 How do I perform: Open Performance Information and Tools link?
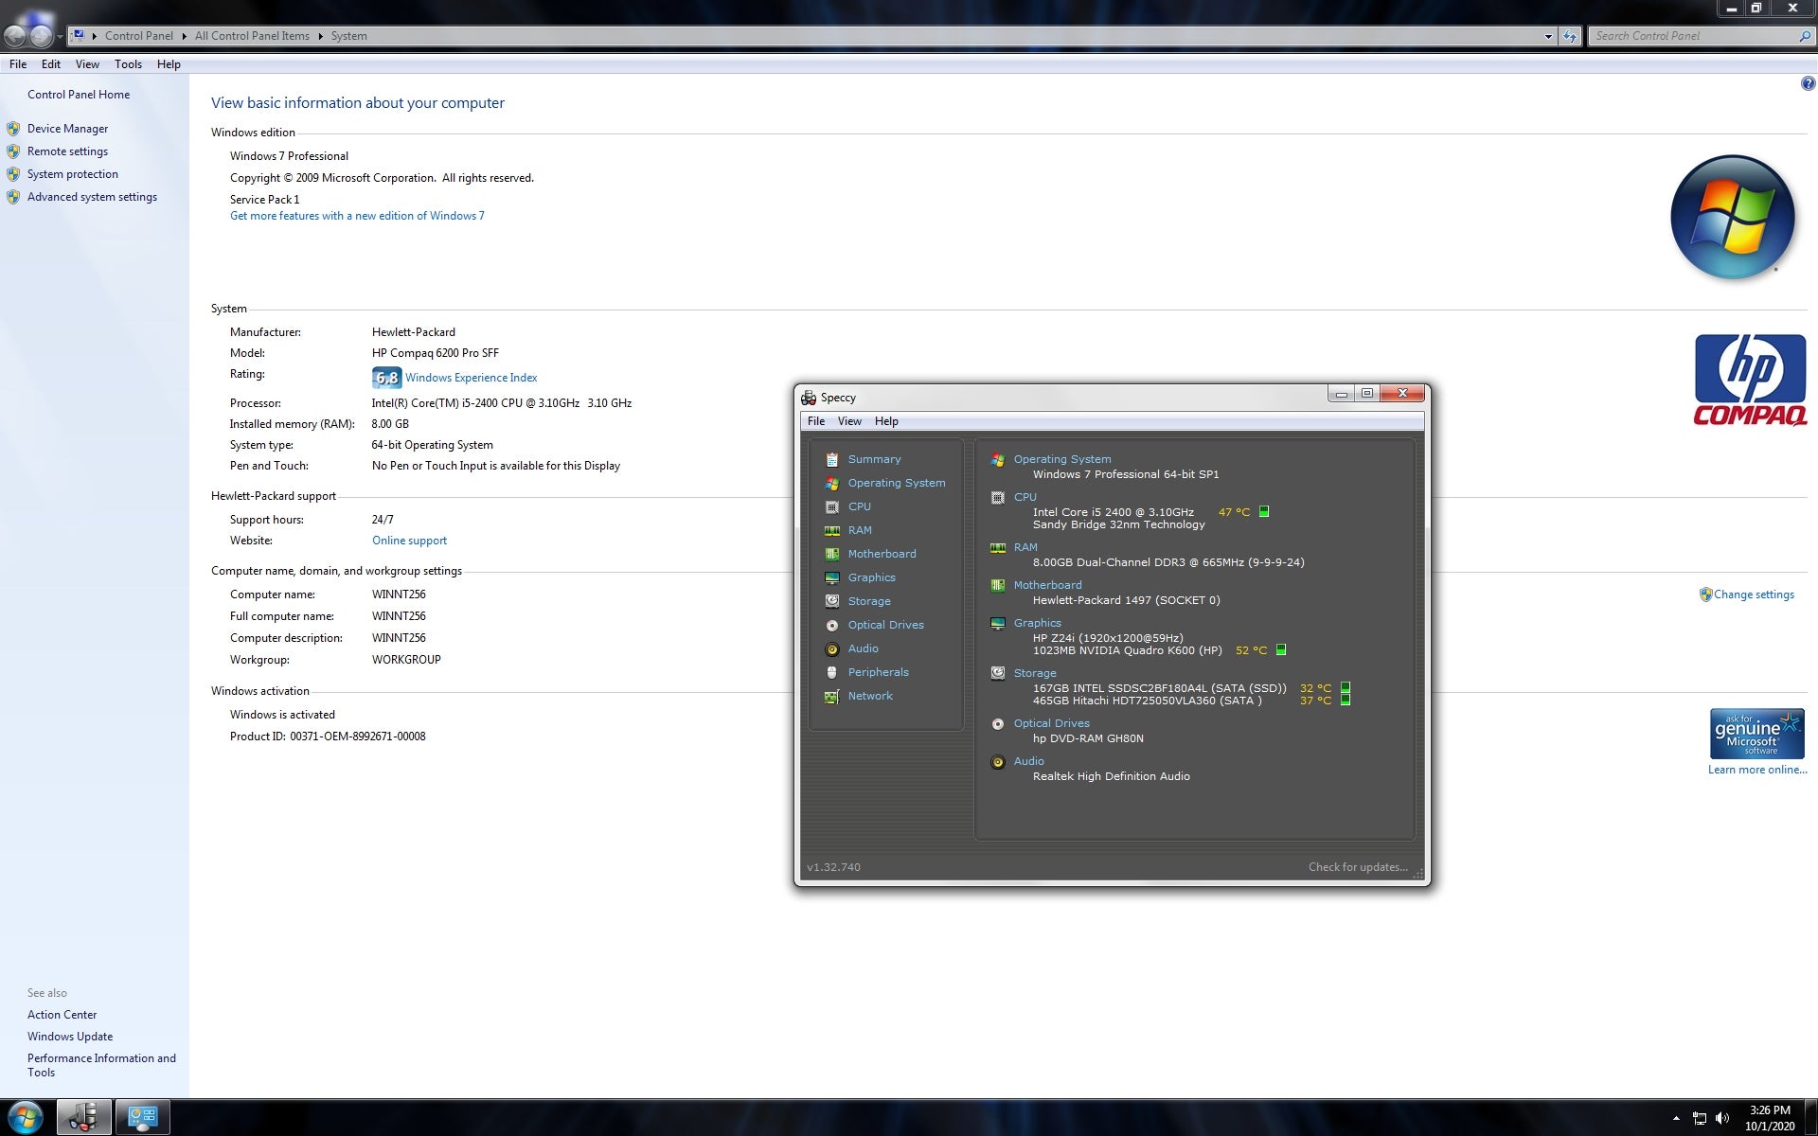point(101,1065)
